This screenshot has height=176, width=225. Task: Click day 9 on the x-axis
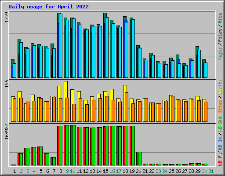(x=67, y=171)
